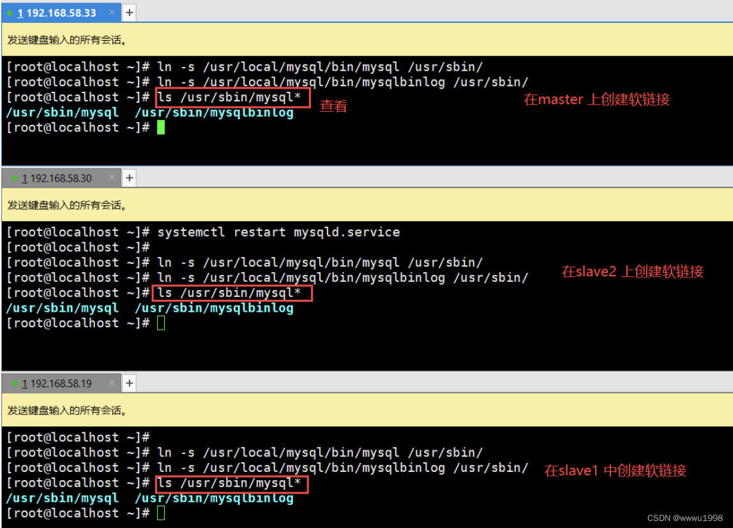Click the yellow input bar in 192.168.58.33 pane
Screen dimensions: 733x528
point(367,40)
